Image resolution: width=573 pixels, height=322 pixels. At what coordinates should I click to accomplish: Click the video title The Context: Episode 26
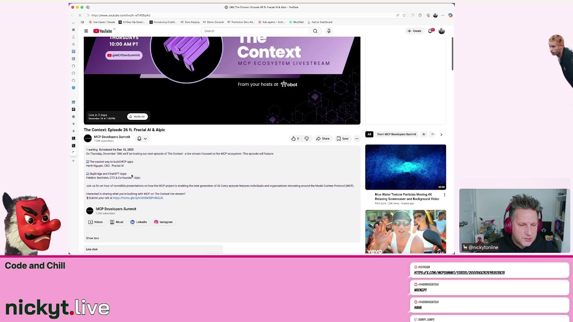(124, 130)
